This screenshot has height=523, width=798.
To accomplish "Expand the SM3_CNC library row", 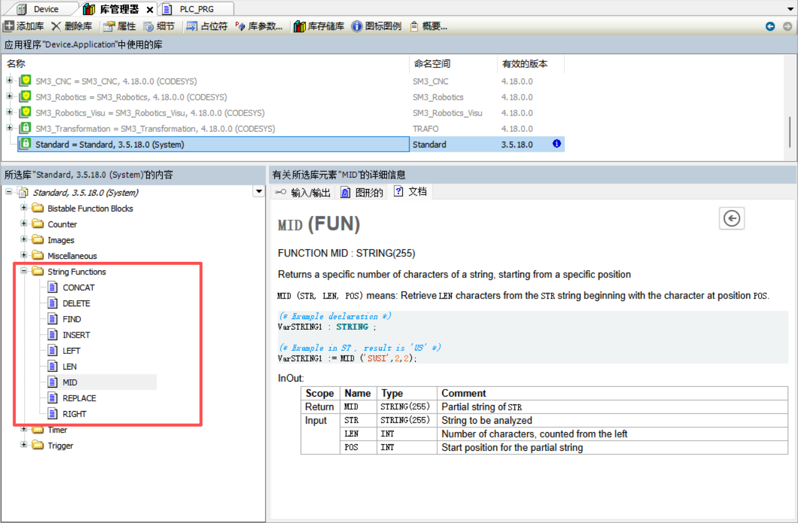I will 9,81.
